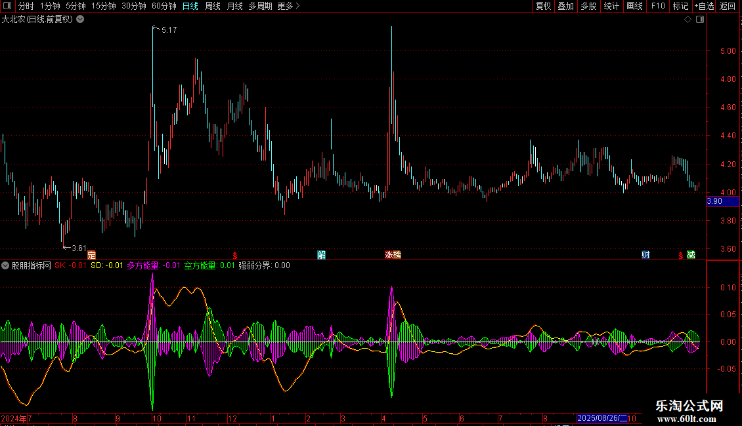Click the red $ marker below December candles

point(234,255)
